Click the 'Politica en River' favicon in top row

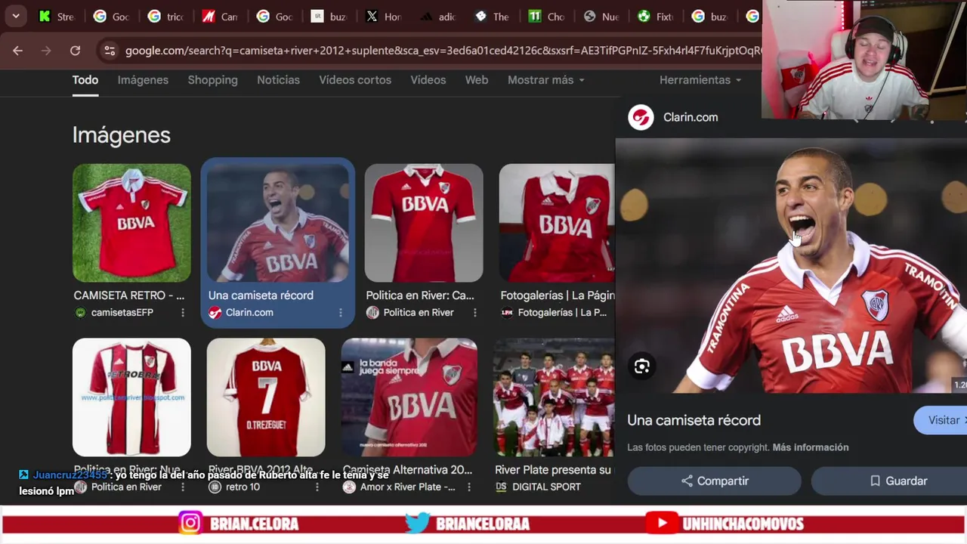coord(372,313)
